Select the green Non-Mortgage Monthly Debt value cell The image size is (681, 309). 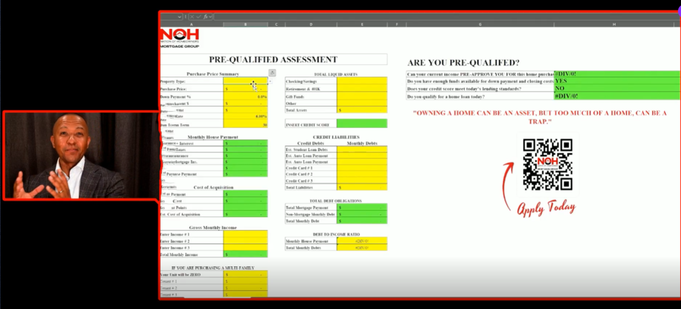point(362,214)
